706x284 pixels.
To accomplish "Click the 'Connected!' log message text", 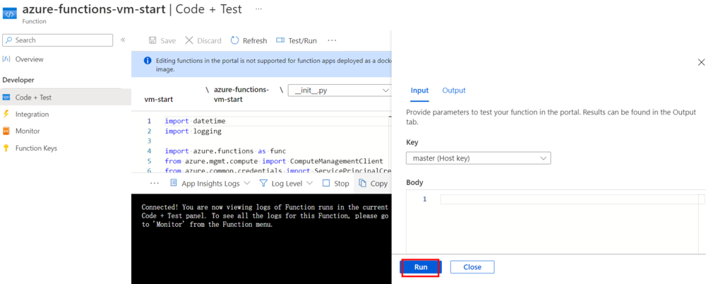I will point(265,216).
